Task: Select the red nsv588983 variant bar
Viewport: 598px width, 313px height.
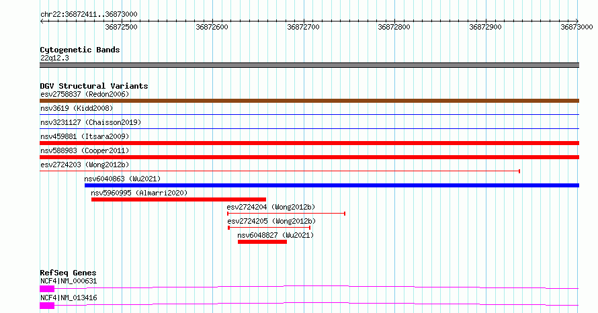Action: click(x=309, y=157)
